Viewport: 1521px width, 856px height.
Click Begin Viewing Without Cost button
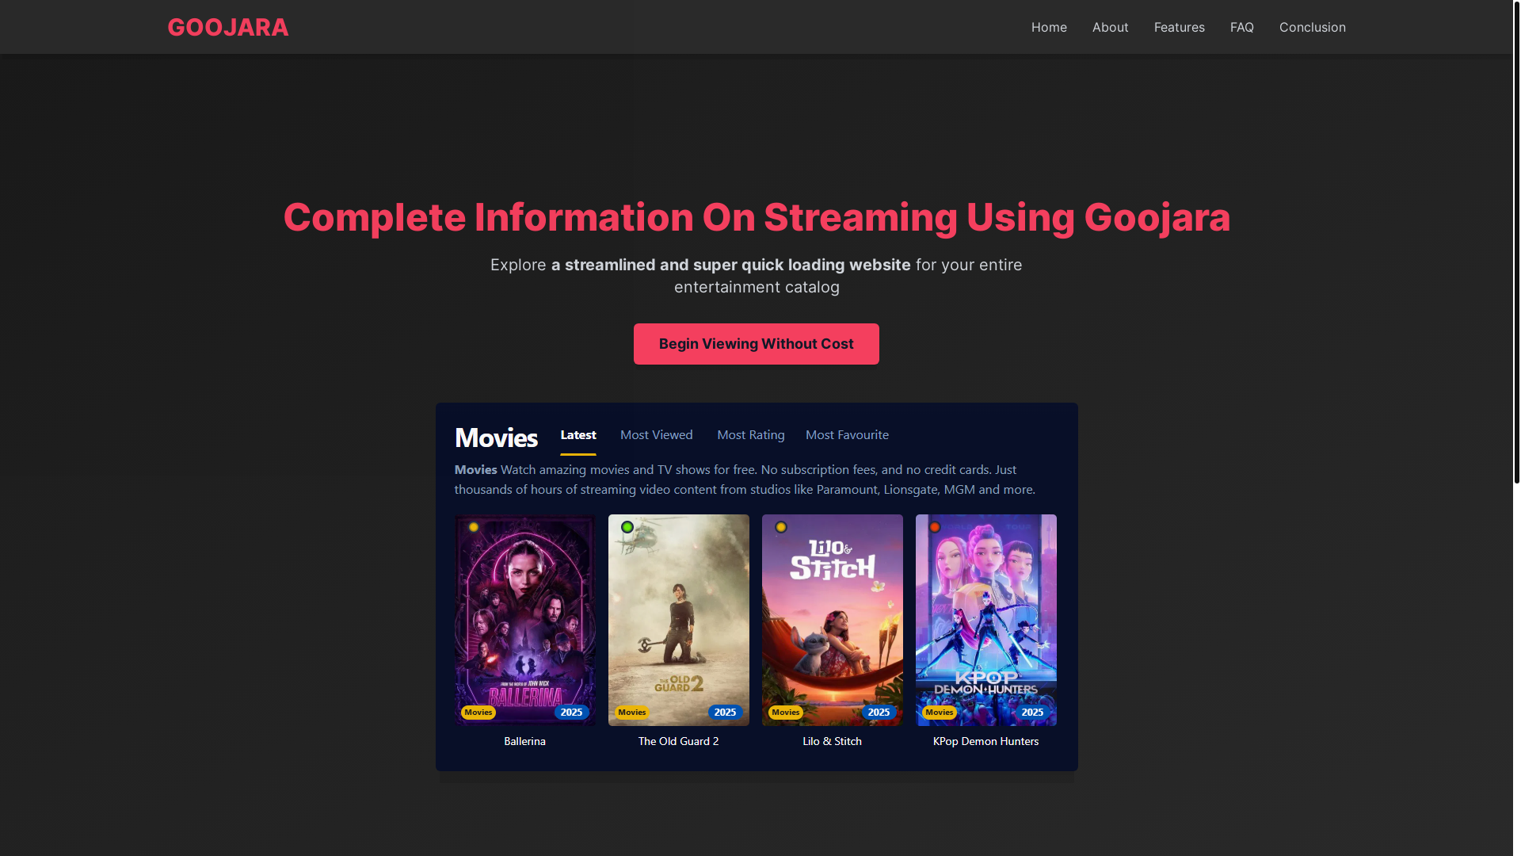[756, 344]
